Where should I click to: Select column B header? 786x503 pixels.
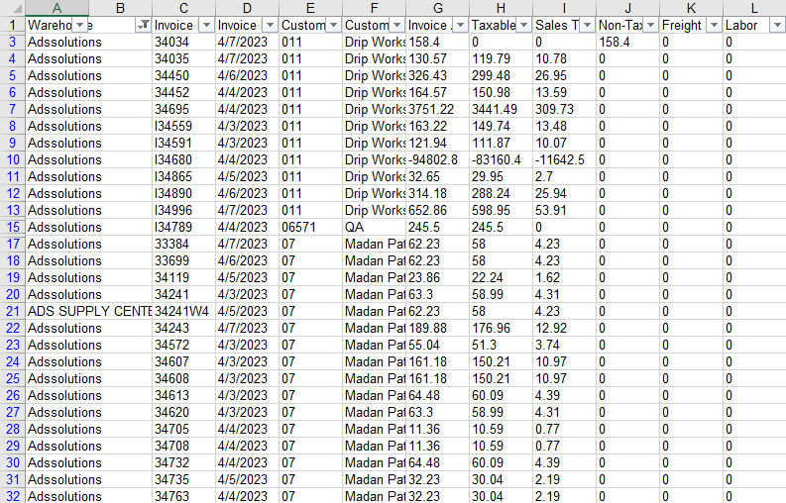point(120,8)
